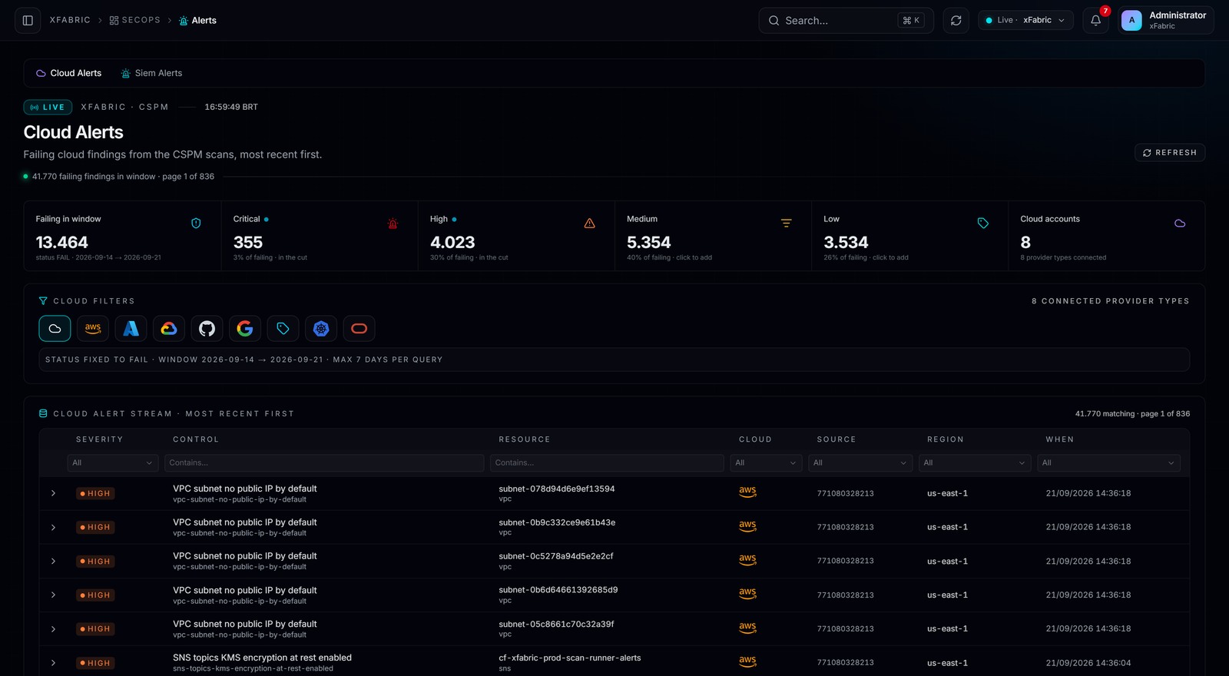This screenshot has height=676, width=1229.
Task: Filter by GitHub provider icon
Action: pos(207,329)
